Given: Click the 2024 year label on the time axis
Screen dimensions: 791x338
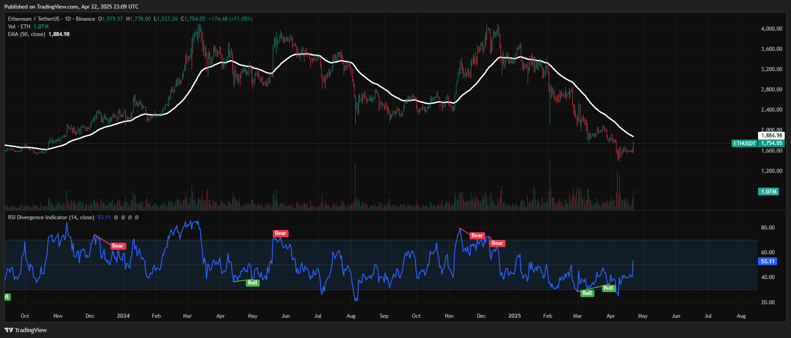Looking at the screenshot, I should click(123, 316).
